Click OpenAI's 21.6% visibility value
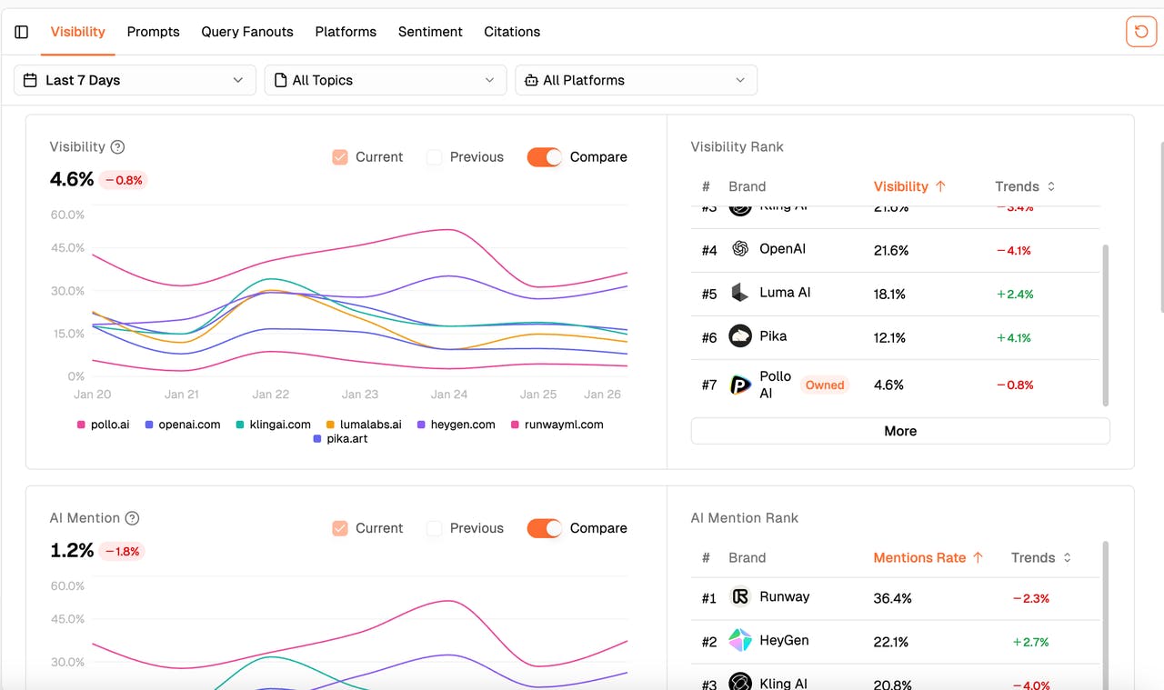Screen dimensions: 1164x690 [x=891, y=250]
